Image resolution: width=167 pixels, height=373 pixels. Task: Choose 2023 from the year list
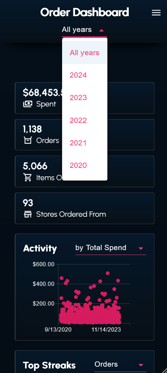tap(85, 98)
